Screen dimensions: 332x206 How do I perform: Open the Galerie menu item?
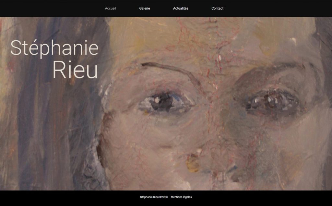click(144, 8)
